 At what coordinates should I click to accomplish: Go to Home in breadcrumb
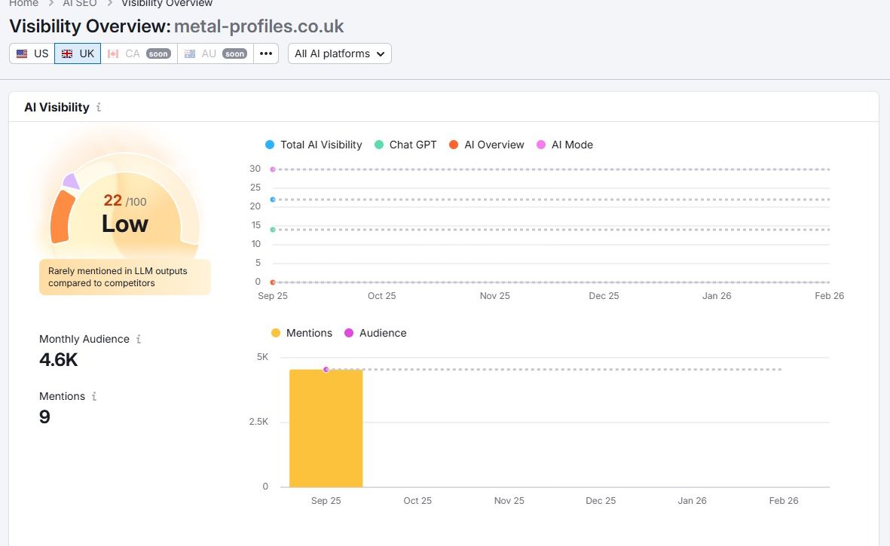pyautogui.click(x=23, y=3)
